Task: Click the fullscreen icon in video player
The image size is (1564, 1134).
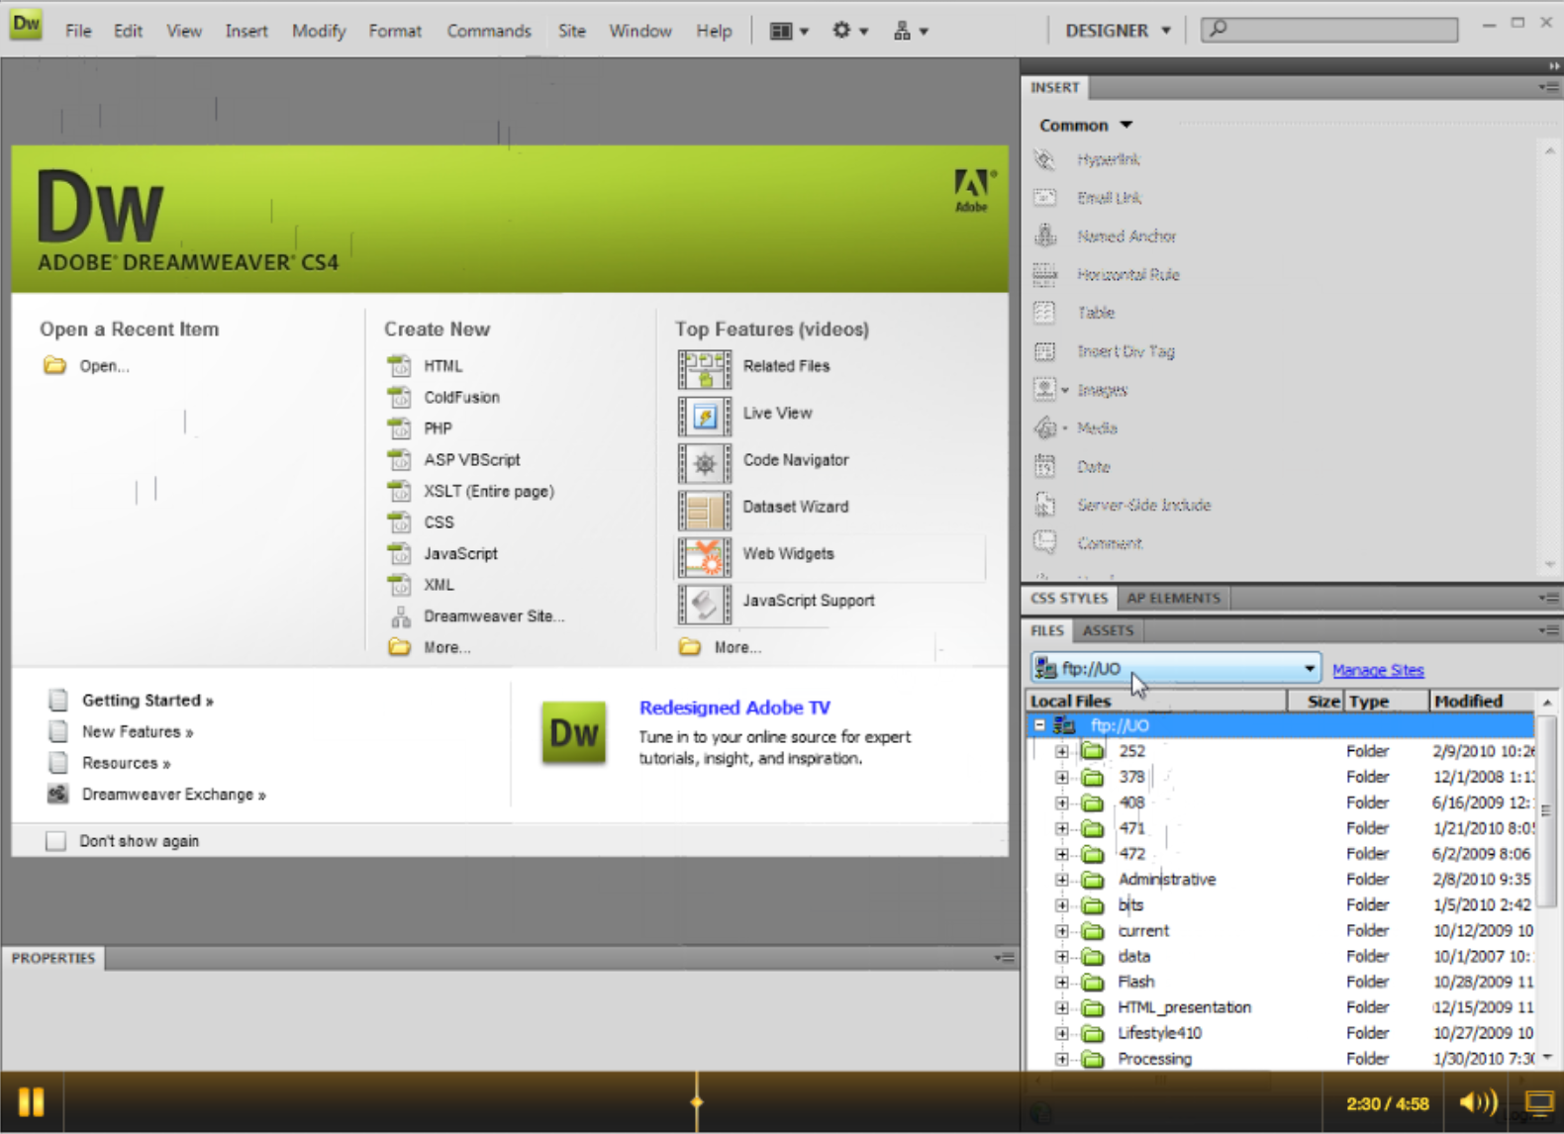Action: pyautogui.click(x=1539, y=1101)
